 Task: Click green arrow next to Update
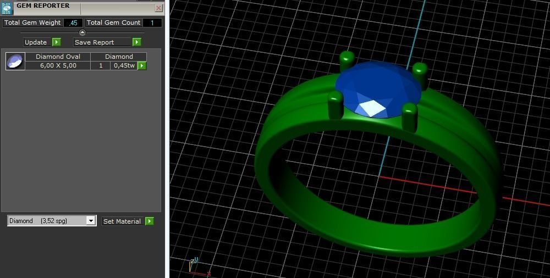pyautogui.click(x=57, y=42)
